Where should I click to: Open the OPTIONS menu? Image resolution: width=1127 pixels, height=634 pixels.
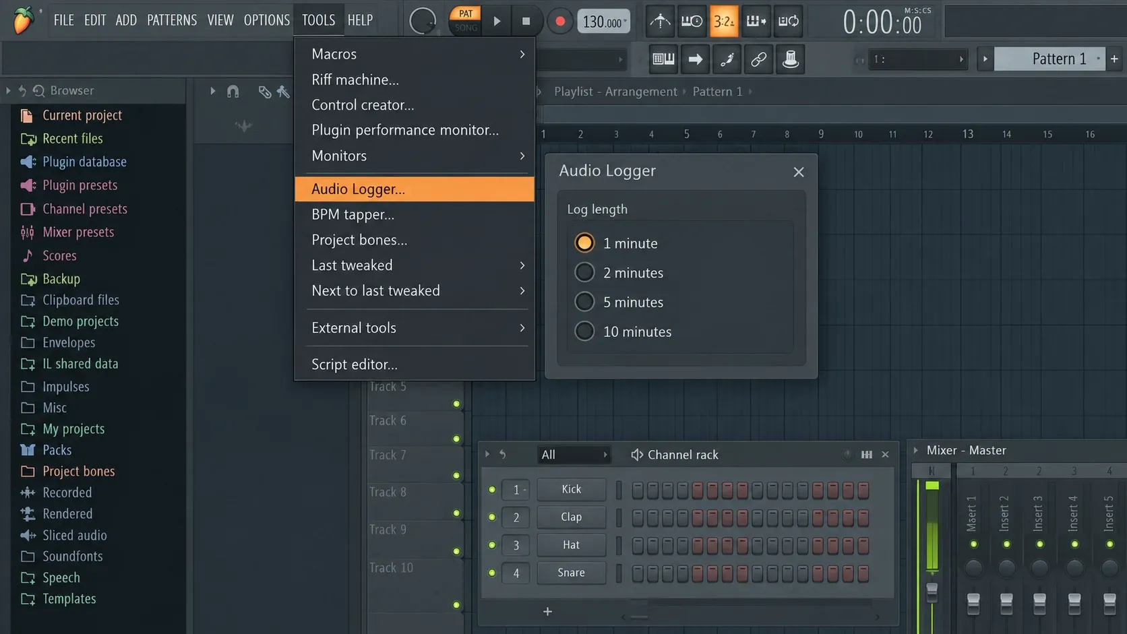click(x=266, y=20)
